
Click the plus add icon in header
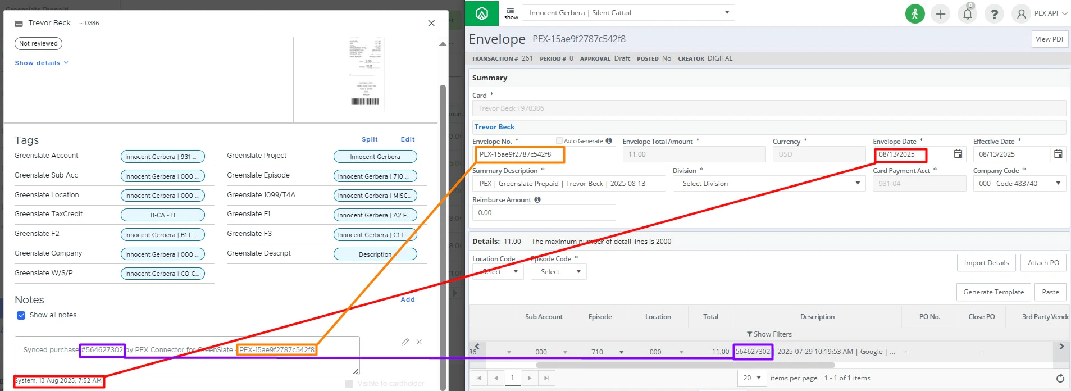pyautogui.click(x=941, y=13)
